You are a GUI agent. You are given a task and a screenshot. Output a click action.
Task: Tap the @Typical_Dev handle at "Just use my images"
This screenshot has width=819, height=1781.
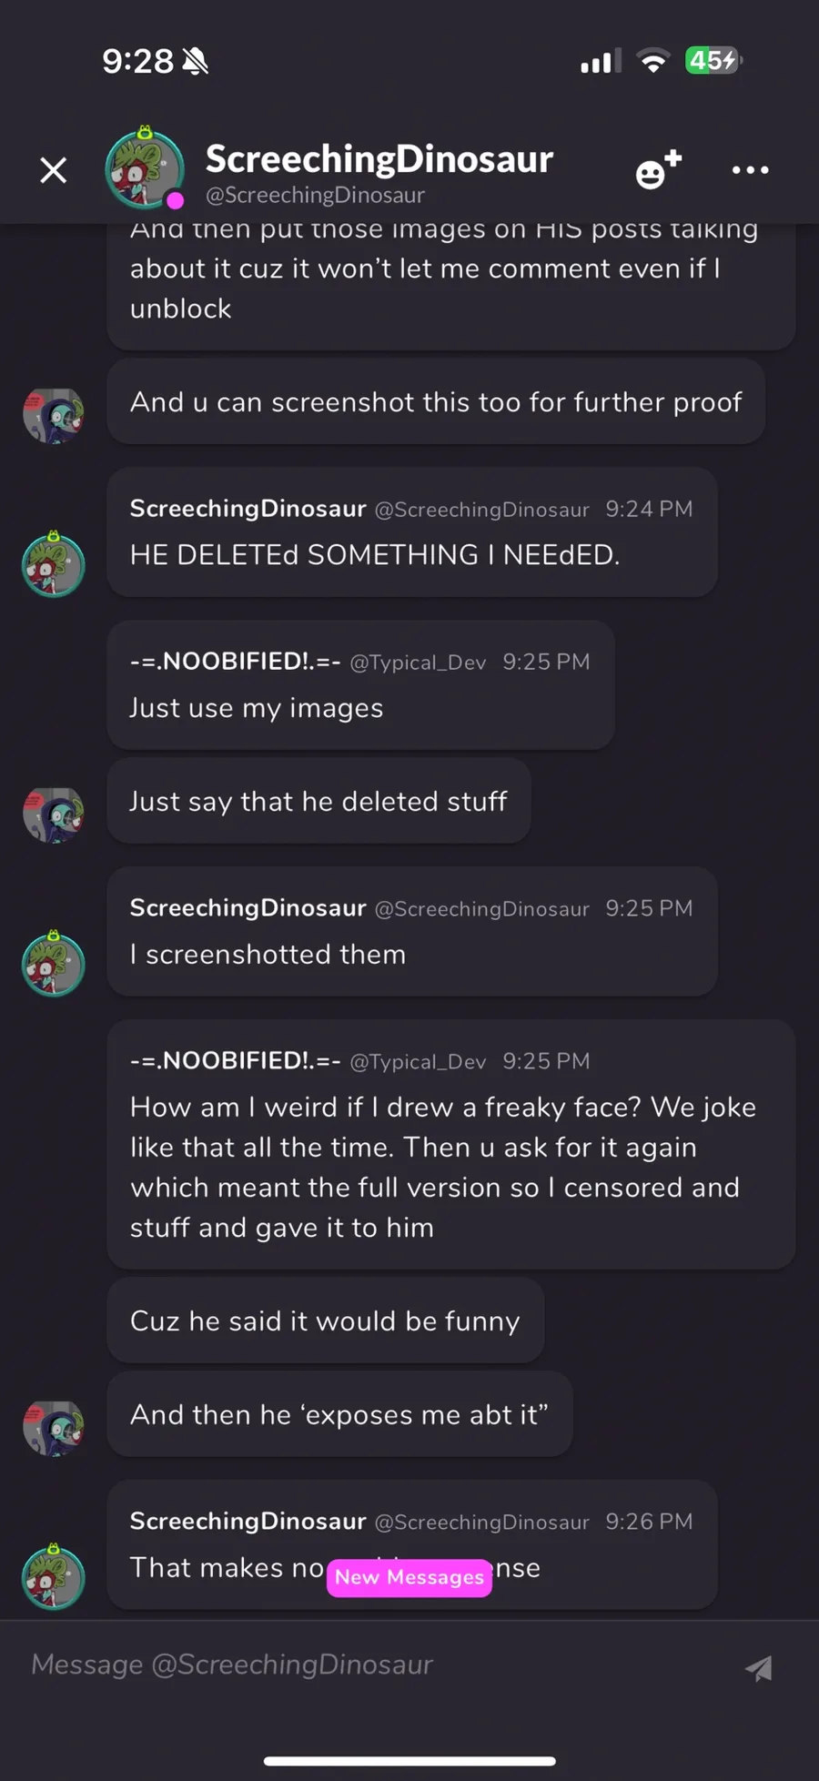(418, 663)
